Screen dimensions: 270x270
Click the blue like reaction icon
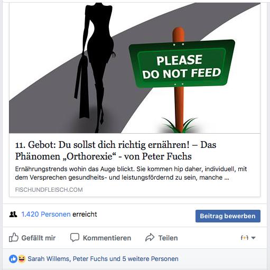click(x=13, y=259)
